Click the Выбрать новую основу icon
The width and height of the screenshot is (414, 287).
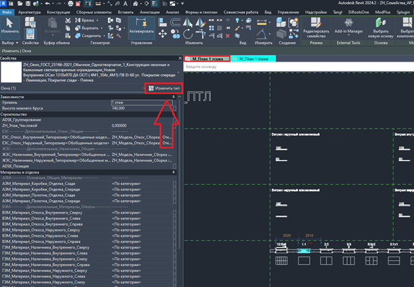(x=380, y=27)
